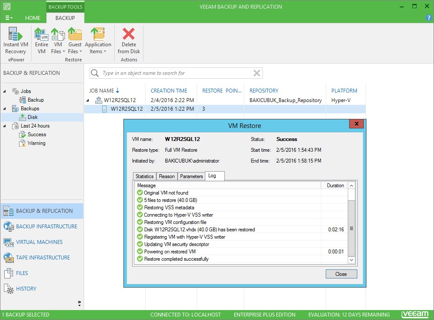The width and height of the screenshot is (434, 320).
Task: Select 'Powering on restored VM' entry
Action: (x=241, y=252)
